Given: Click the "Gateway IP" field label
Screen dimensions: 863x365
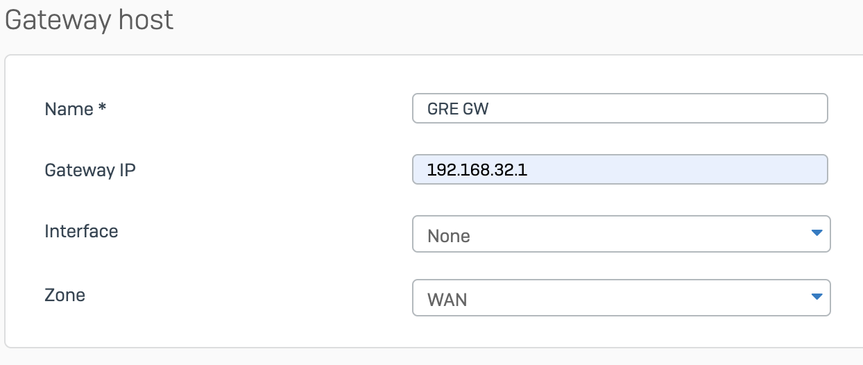Looking at the screenshot, I should coord(89,170).
